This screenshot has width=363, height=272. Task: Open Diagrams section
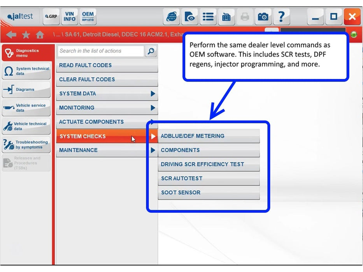coord(26,89)
